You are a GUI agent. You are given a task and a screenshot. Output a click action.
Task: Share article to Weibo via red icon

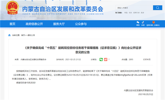(106, 59)
